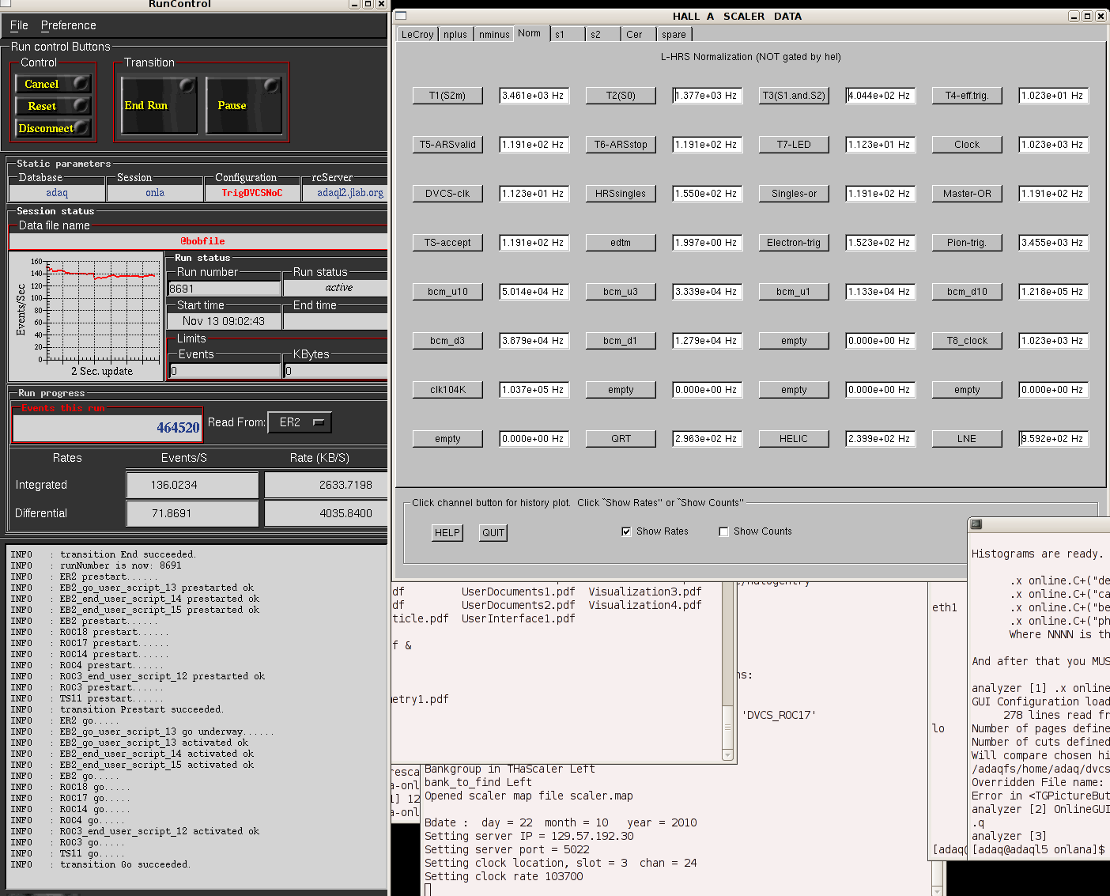This screenshot has height=896, width=1110.
Task: Click the Reset control button
Action: point(53,106)
